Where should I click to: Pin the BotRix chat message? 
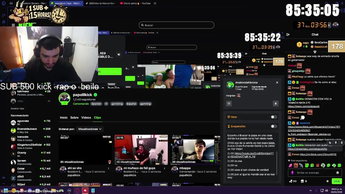[x=336, y=143]
